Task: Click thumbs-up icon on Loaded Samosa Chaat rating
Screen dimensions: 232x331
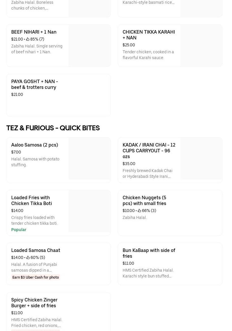Action: (x=28, y=257)
